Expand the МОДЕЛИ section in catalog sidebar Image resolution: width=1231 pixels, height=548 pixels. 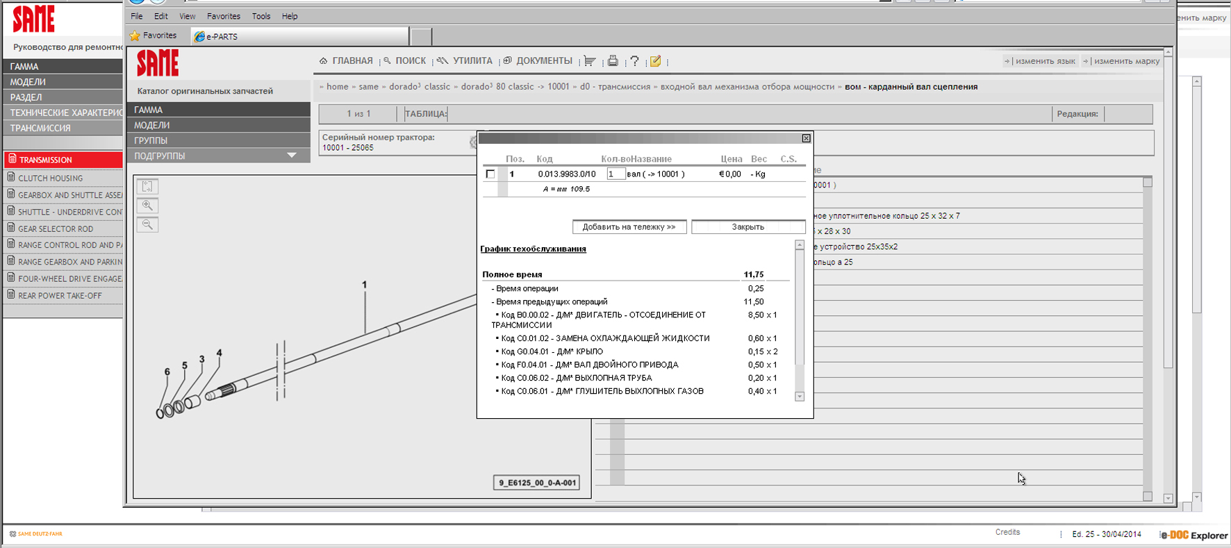point(151,125)
